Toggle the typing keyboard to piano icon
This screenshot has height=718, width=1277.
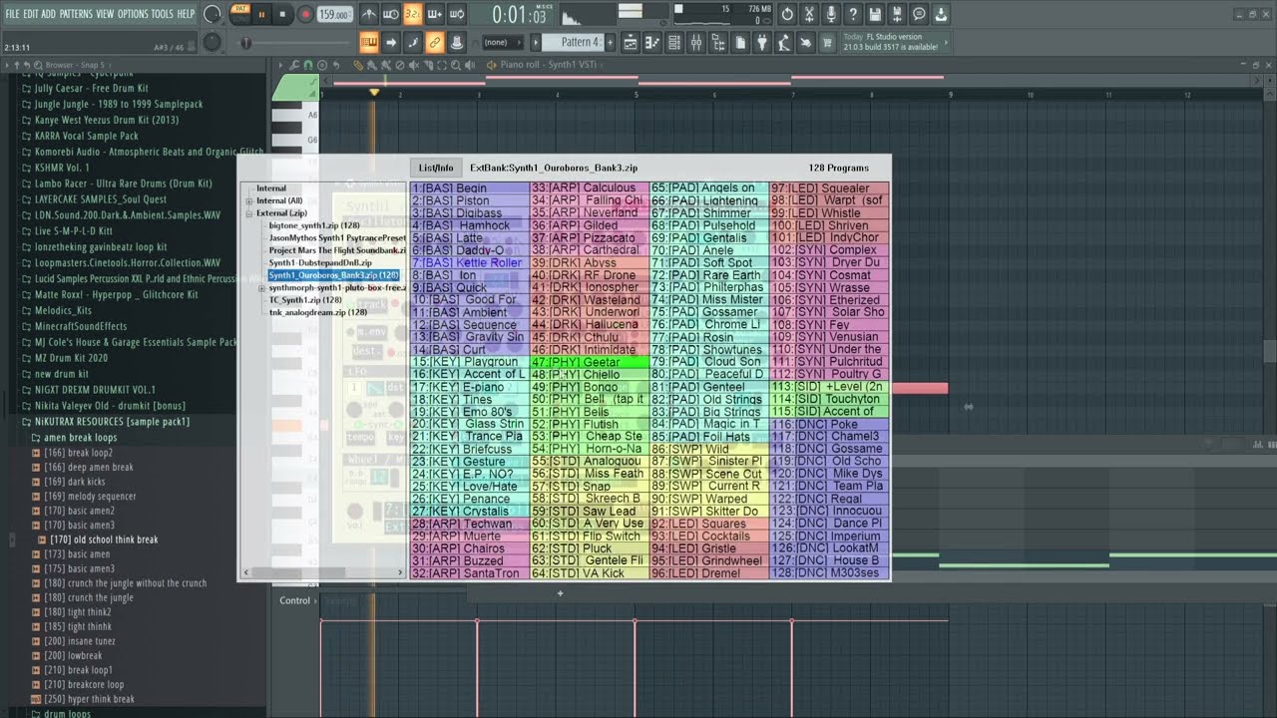[x=369, y=42]
